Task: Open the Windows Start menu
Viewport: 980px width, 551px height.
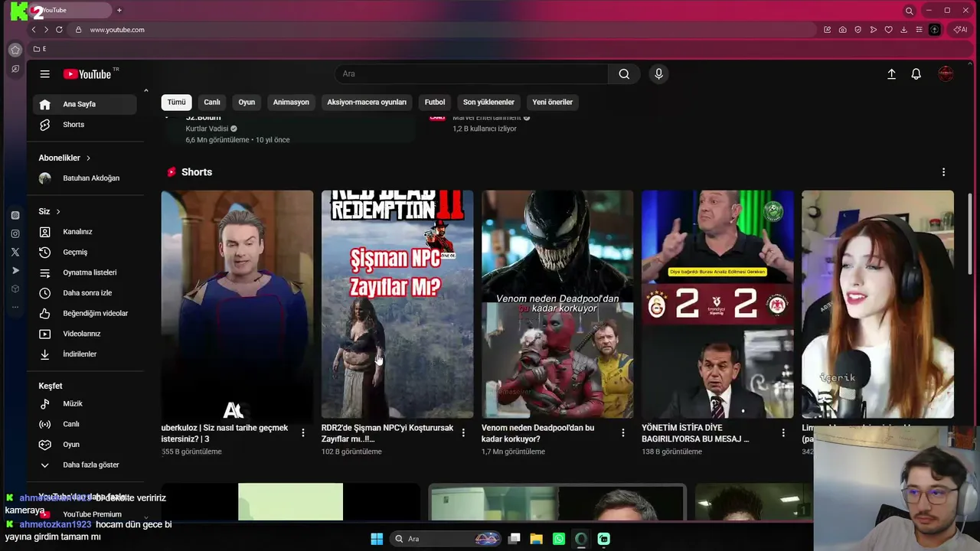Action: [377, 539]
